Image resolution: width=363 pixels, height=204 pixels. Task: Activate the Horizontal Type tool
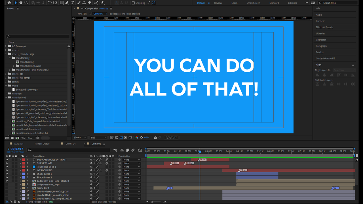72,3
